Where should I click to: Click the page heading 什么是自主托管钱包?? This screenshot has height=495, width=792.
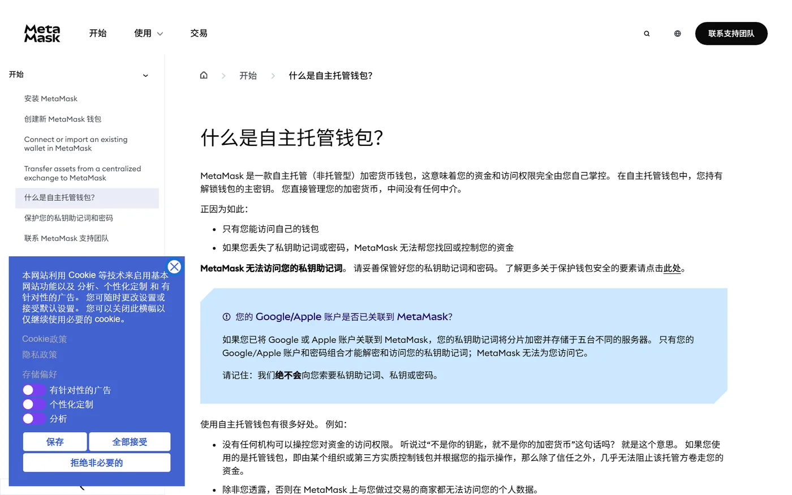tap(292, 137)
